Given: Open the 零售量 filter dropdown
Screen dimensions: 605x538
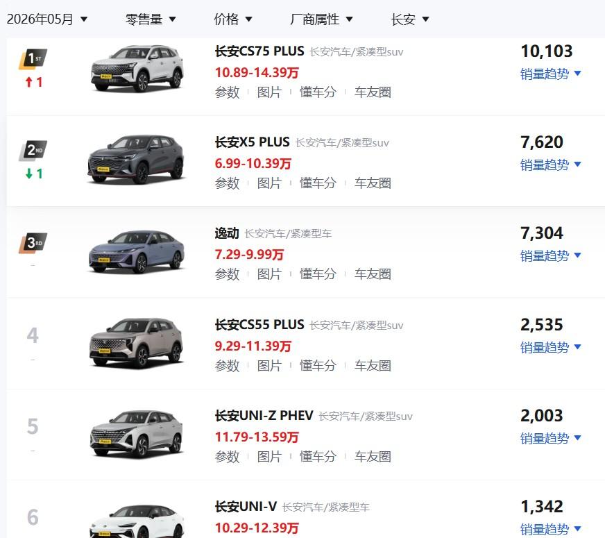Looking at the screenshot, I should click(x=151, y=19).
